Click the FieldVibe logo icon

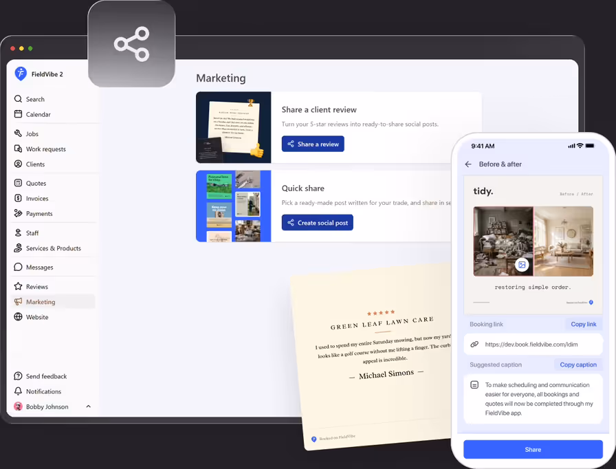coord(21,74)
